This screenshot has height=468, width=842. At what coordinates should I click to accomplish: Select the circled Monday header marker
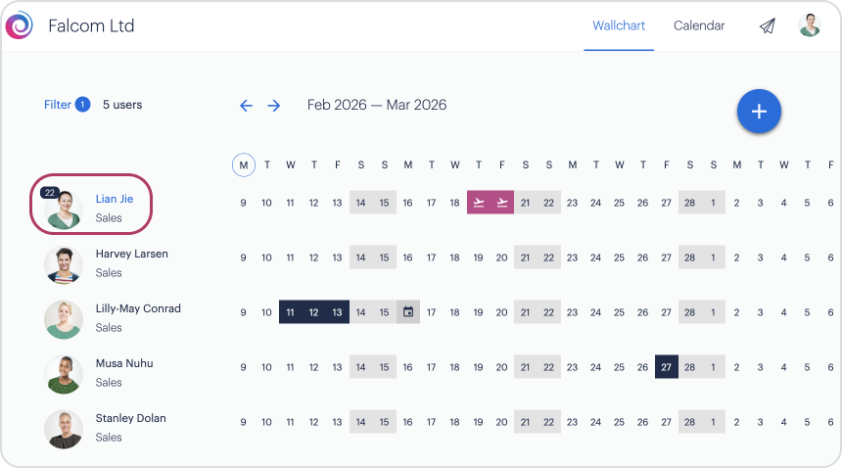tap(244, 164)
